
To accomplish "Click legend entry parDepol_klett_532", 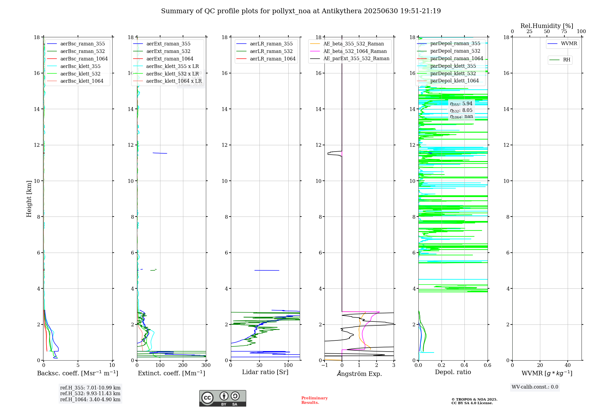I will (x=447, y=74).
